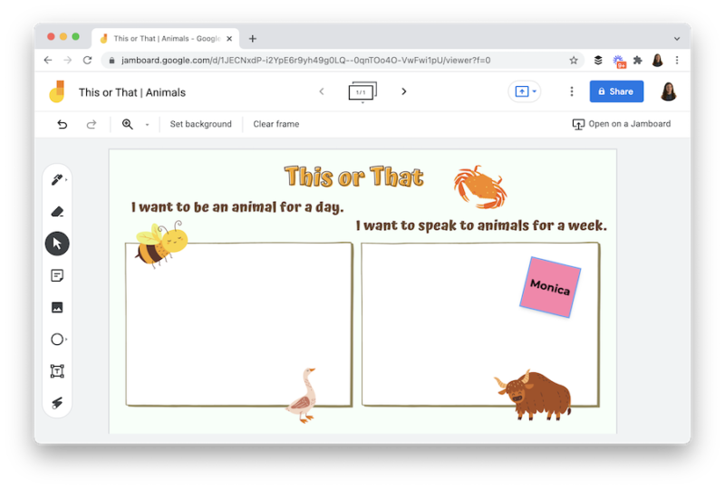Click "I want to be an animal for a day."

tap(237, 206)
